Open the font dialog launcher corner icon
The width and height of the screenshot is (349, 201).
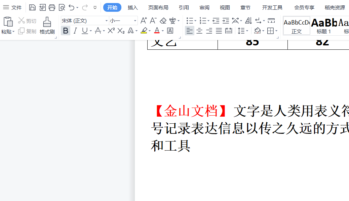click(x=180, y=38)
